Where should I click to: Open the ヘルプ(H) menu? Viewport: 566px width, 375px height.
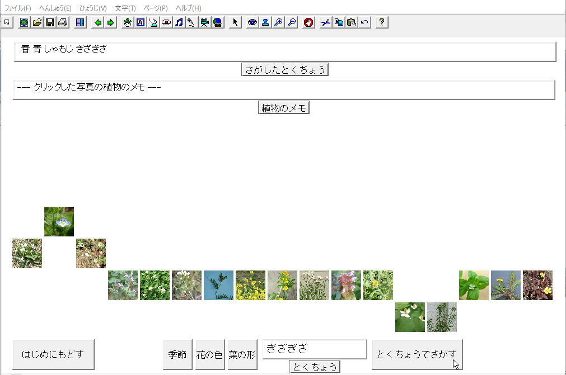188,8
